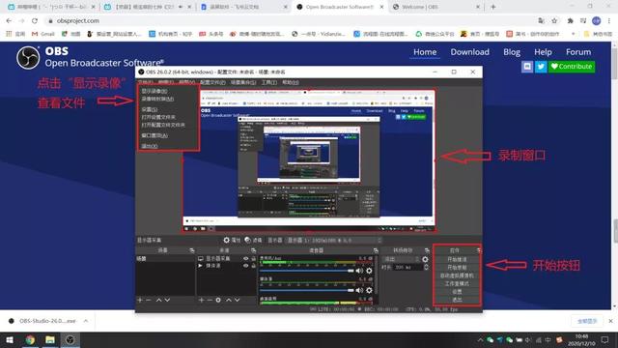Pop out the 场景 dock with header icon
This screenshot has width=618, height=348.
tap(192, 250)
